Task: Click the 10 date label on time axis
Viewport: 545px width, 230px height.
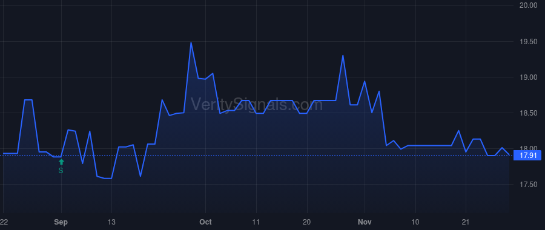Action: coord(415,222)
